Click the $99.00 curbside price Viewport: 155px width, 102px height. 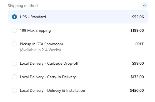click(x=138, y=63)
